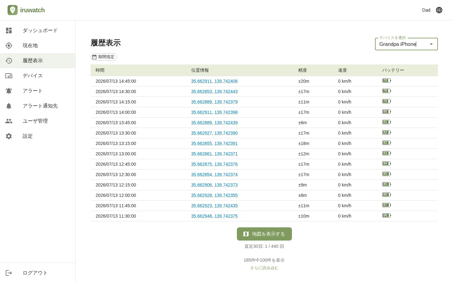Show map via 地図を表示する label

coord(268,234)
